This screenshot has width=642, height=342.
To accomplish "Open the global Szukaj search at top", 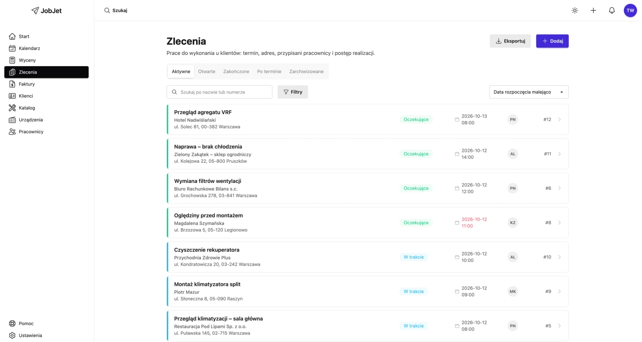I will coord(116,10).
